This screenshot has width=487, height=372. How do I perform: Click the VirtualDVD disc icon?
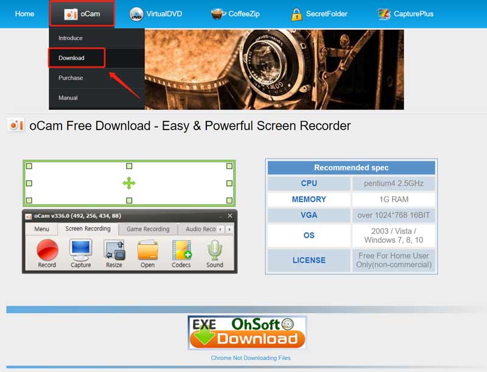[136, 14]
